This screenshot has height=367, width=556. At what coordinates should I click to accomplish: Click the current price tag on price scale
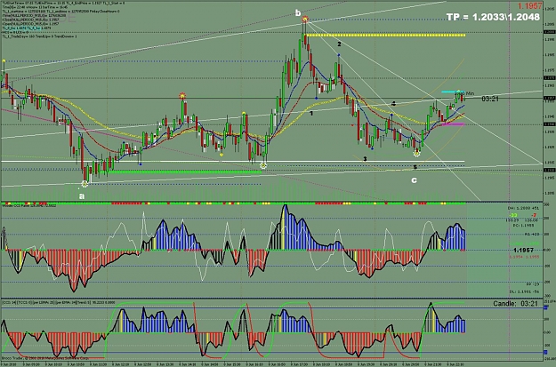pos(549,98)
